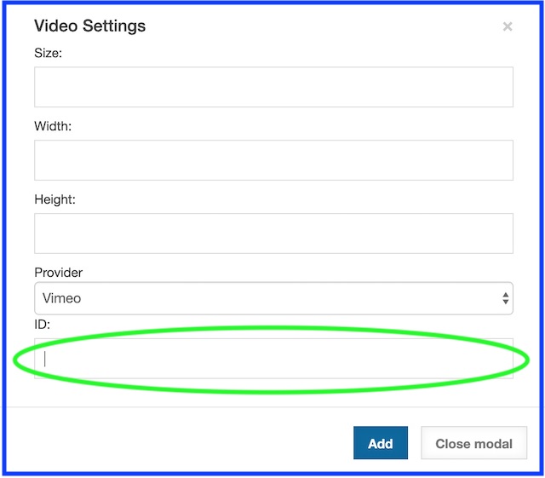Click the Video Settings dialog title
The width and height of the screenshot is (545, 478).
tap(89, 26)
